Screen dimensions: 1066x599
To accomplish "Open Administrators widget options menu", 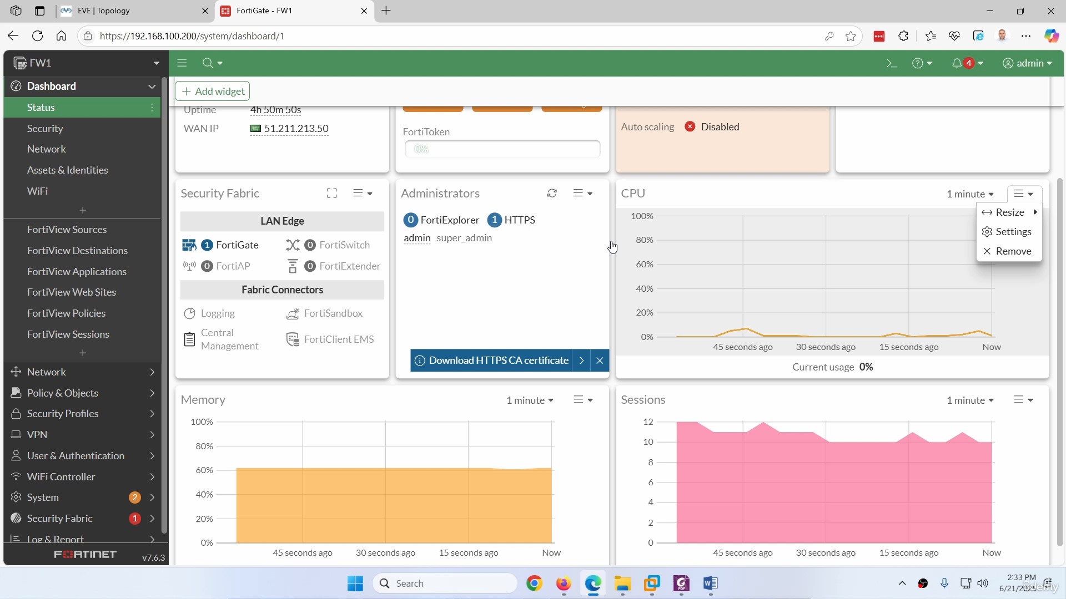I will (583, 193).
